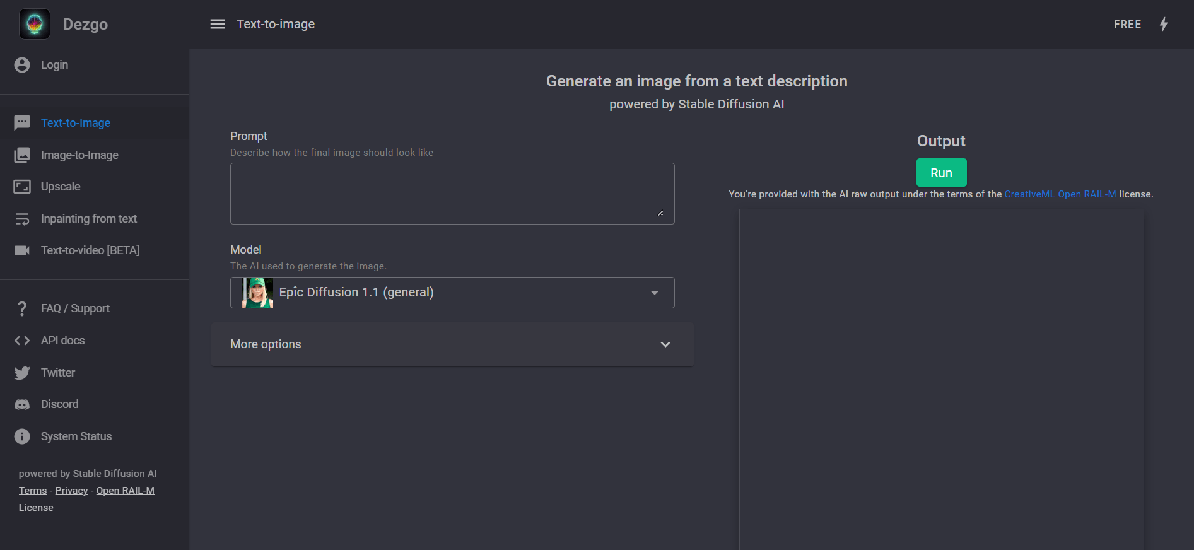Open FAQ / Support link

(95, 308)
